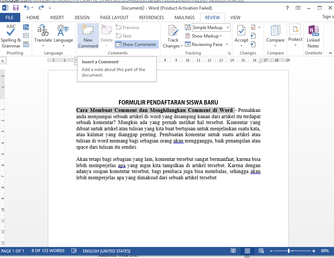Expand the Undo history dropdown arrow
Image resolution: width=334 pixels, height=258 pixels.
[32, 8]
